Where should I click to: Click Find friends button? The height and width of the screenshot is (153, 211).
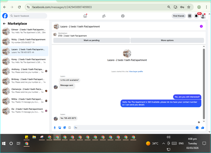pos(179,16)
